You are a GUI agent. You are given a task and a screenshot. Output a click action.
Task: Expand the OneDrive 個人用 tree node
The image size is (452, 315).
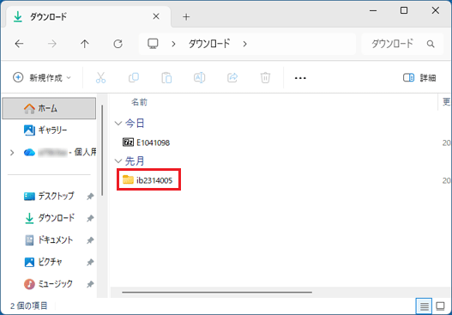click(12, 152)
